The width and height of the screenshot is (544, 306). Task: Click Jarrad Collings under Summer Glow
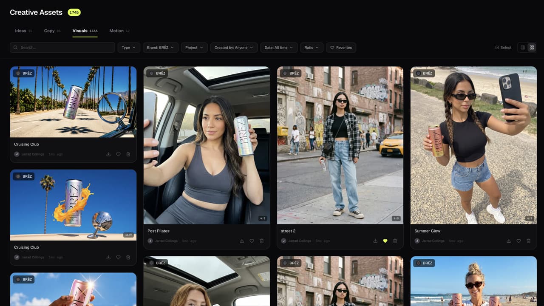coord(433,241)
